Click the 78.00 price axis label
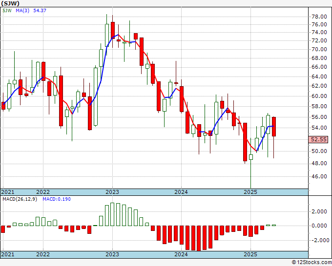The width and height of the screenshot is (332, 266). click(x=319, y=17)
